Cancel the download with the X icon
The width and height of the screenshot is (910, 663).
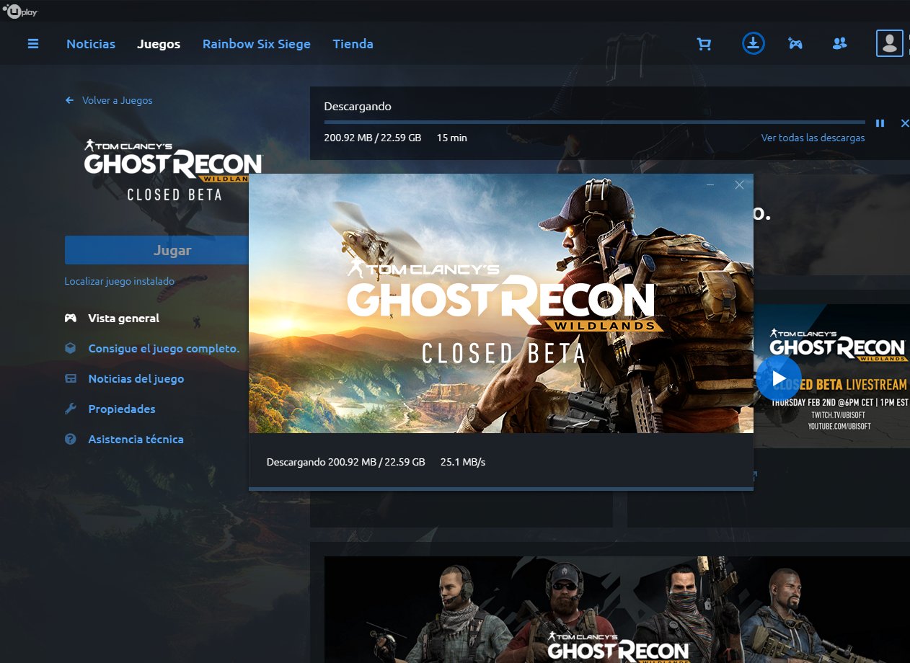point(905,123)
